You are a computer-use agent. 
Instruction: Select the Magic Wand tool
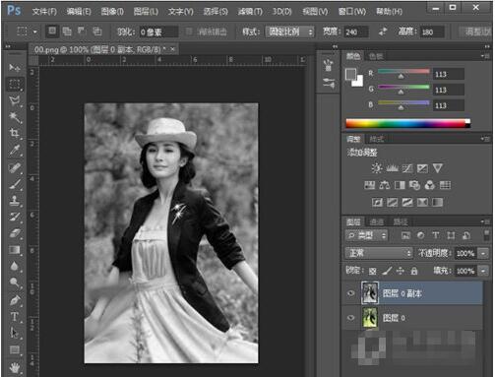(x=15, y=117)
